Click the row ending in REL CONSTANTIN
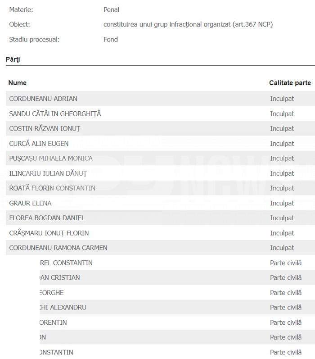The image size is (315, 359). (177, 263)
